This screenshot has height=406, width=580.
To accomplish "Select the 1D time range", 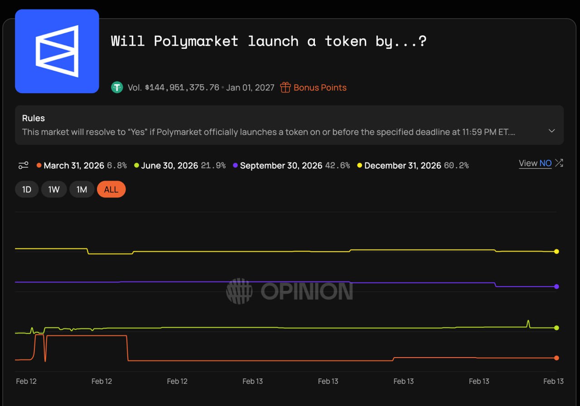I will tap(27, 190).
